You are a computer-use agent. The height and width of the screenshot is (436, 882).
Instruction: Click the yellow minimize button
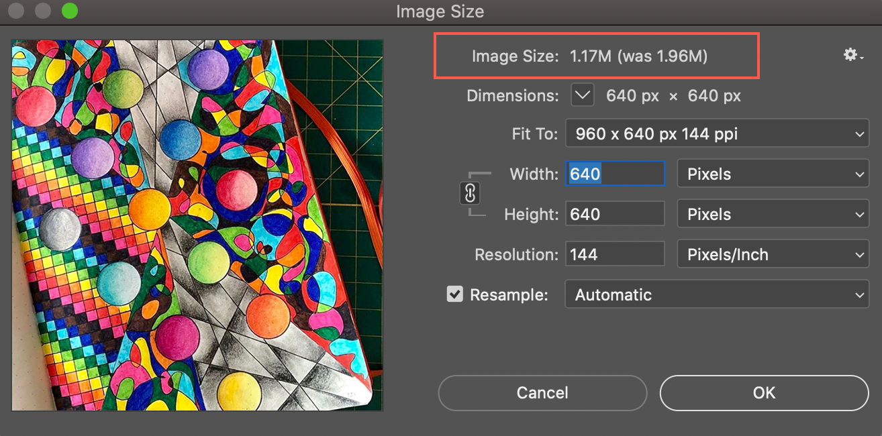click(x=42, y=11)
